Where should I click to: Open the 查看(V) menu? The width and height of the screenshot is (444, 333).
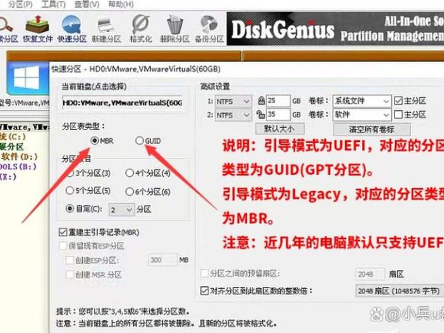(87, 4)
